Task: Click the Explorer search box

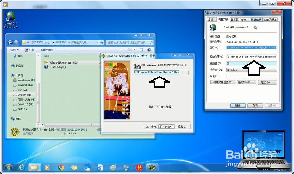Action: pyautogui.click(x=129, y=43)
